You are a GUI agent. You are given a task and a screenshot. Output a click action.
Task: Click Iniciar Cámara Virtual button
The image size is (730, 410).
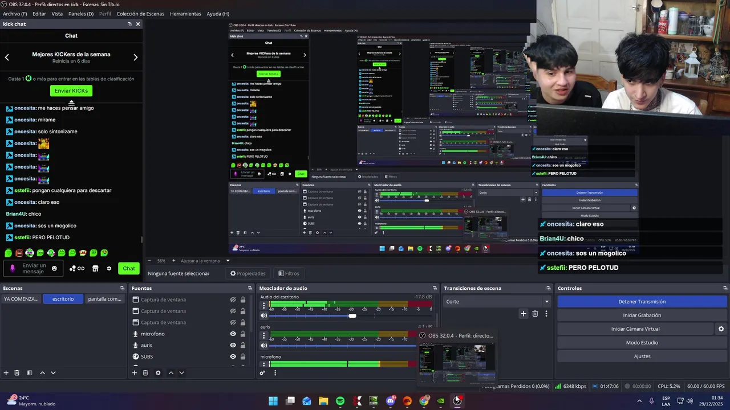(635, 329)
